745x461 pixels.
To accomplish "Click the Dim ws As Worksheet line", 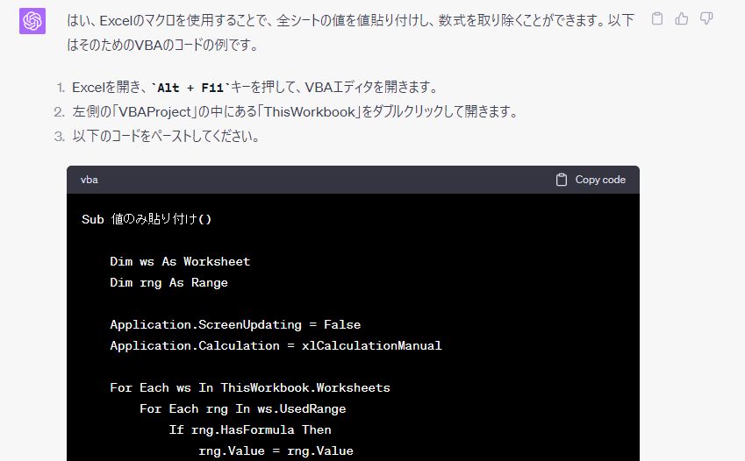I will click(x=180, y=261).
